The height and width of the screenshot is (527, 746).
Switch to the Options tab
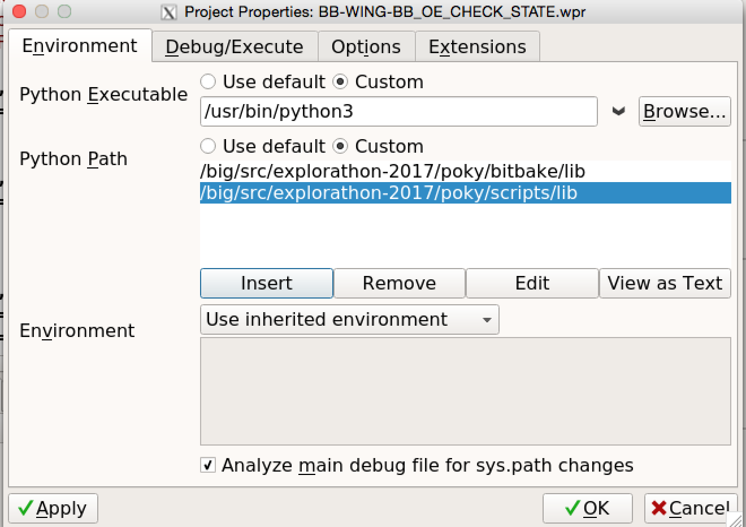(366, 46)
